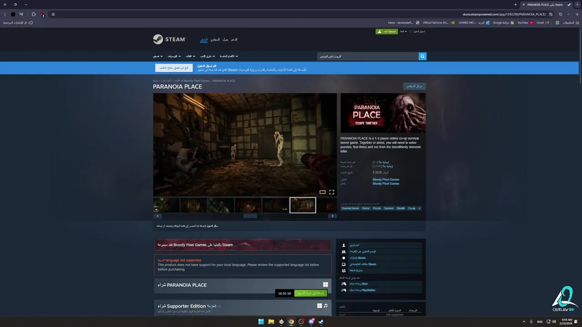The height and width of the screenshot is (327, 582).
Task: Select the About tab in Steam header
Action: tap(226, 40)
